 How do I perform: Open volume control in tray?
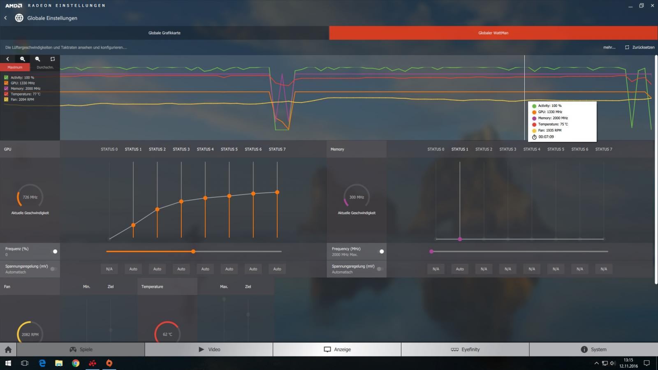tap(613, 363)
